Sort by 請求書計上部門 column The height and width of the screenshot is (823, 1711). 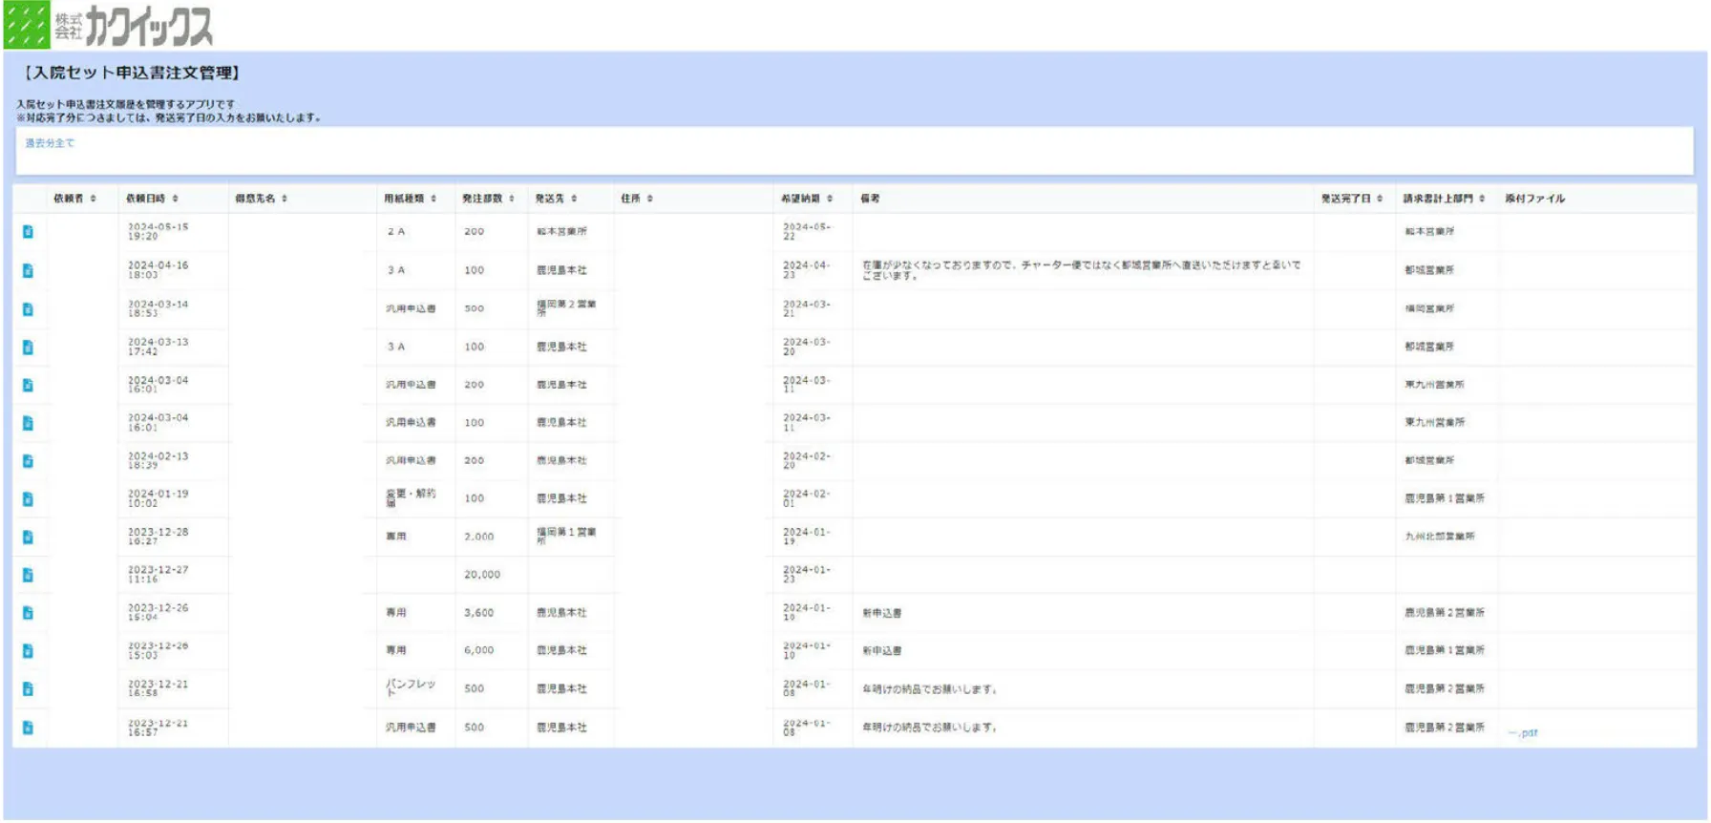point(1482,199)
